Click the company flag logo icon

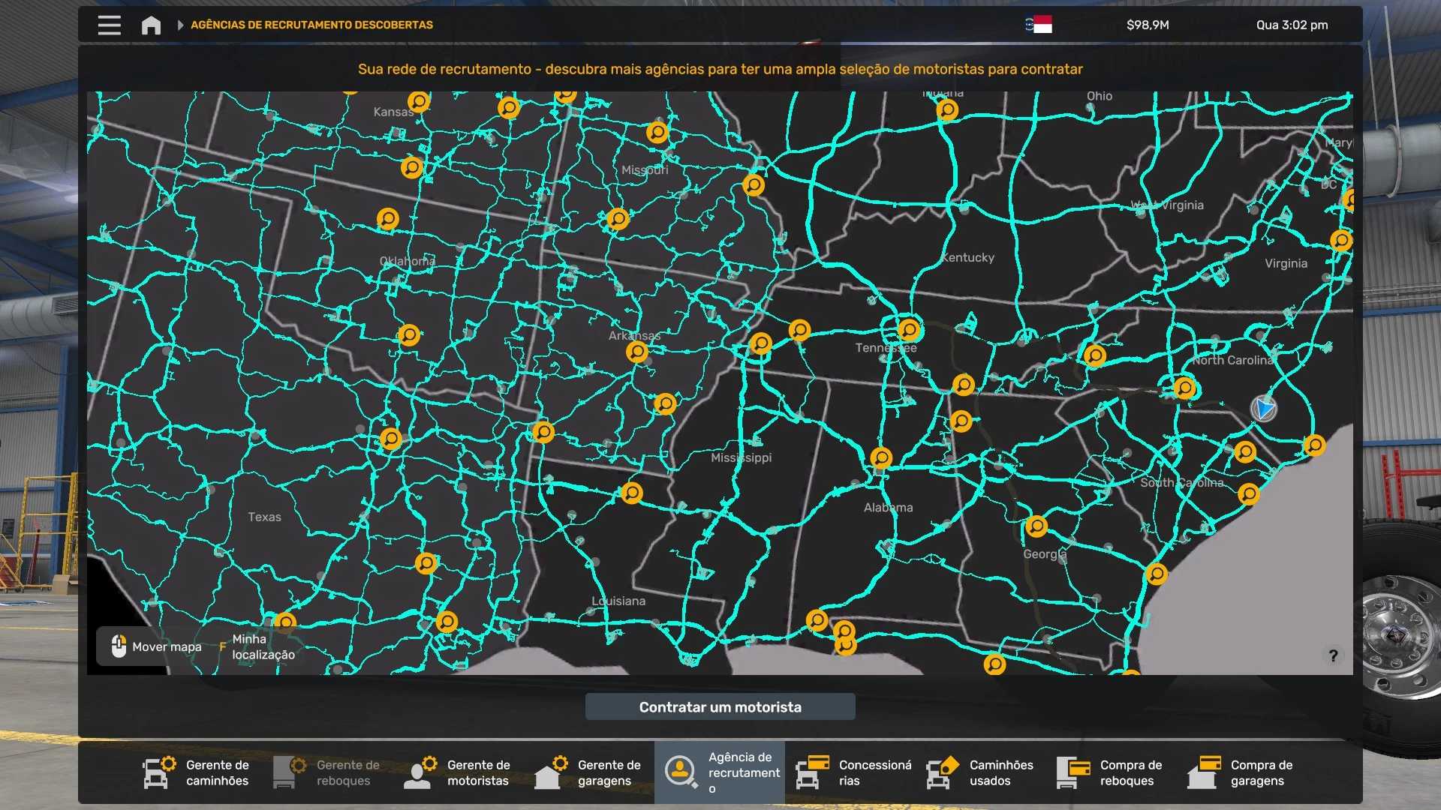pyautogui.click(x=1039, y=25)
